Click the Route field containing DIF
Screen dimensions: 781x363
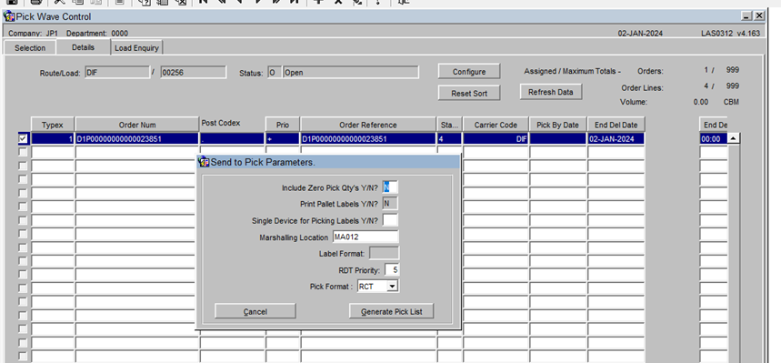coord(117,72)
